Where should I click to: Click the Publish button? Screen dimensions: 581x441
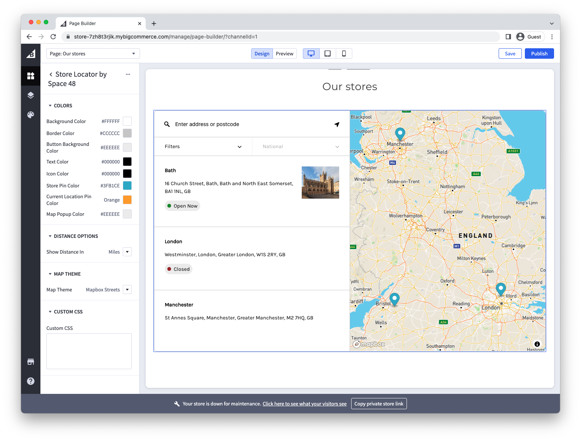[x=539, y=53]
